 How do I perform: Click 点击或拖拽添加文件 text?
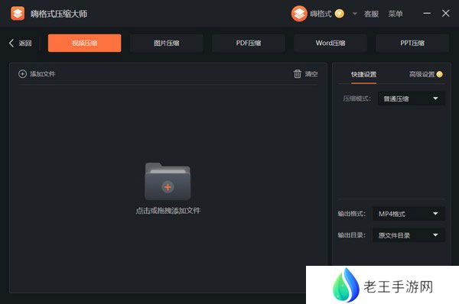[168, 211]
